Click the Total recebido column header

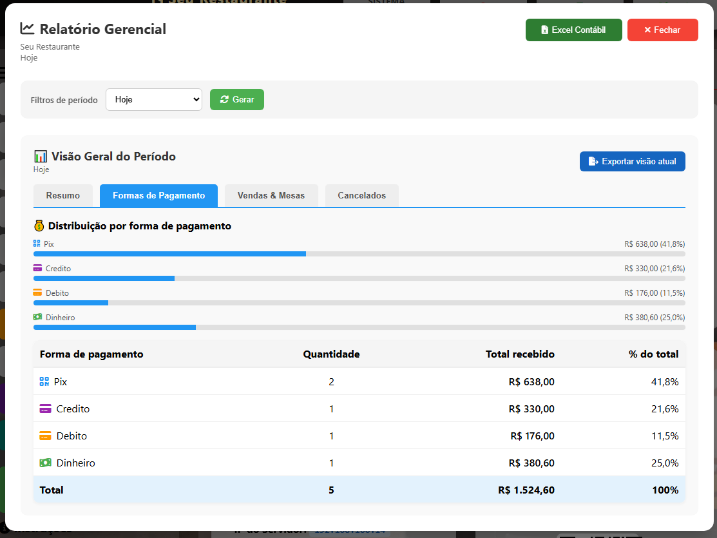pos(520,354)
